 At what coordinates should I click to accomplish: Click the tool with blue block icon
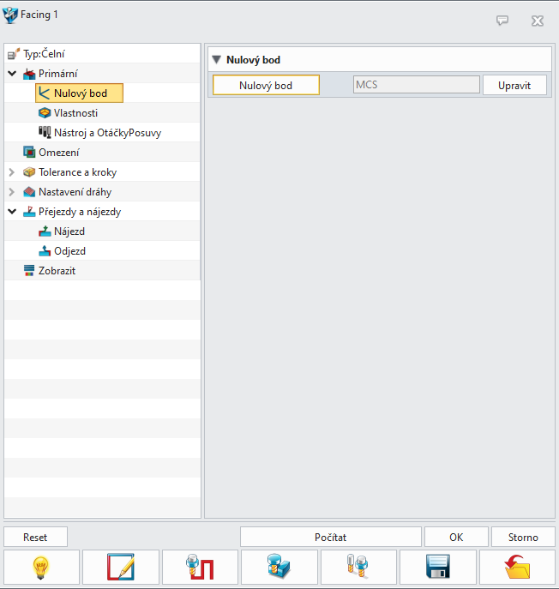coord(279,567)
